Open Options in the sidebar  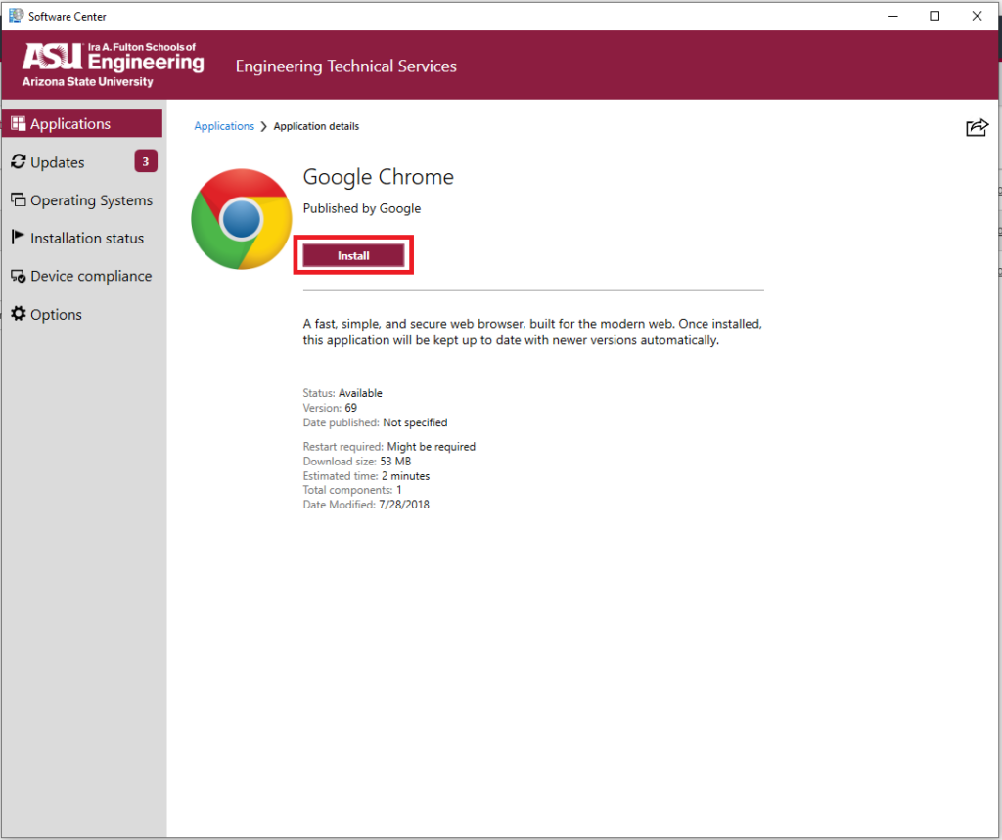click(82, 314)
